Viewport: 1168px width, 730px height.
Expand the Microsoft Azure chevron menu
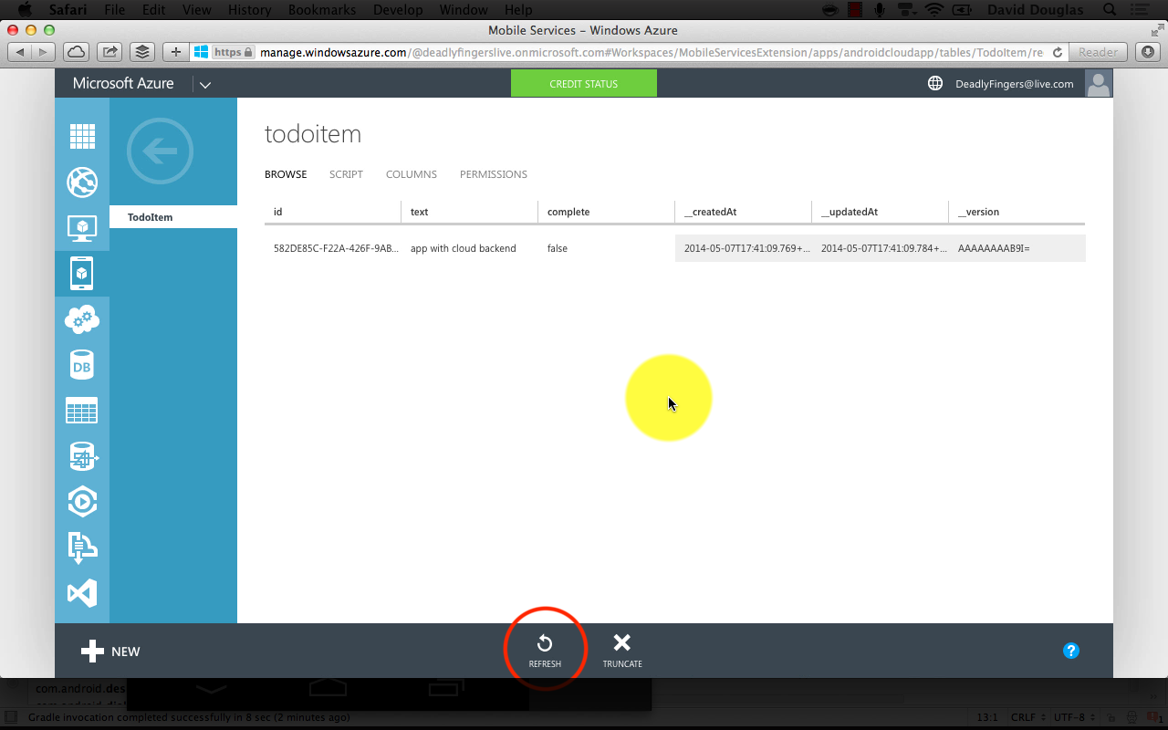pyautogui.click(x=205, y=85)
